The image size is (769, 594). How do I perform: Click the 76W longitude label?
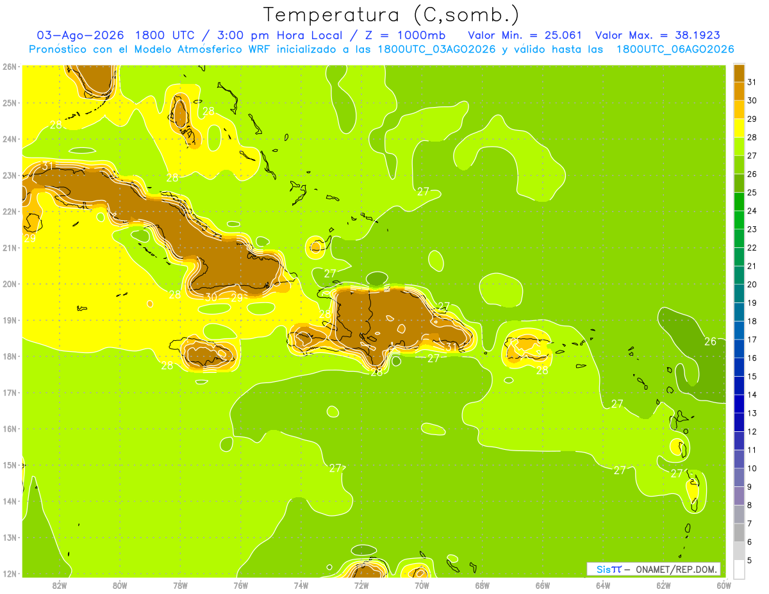tap(240, 585)
